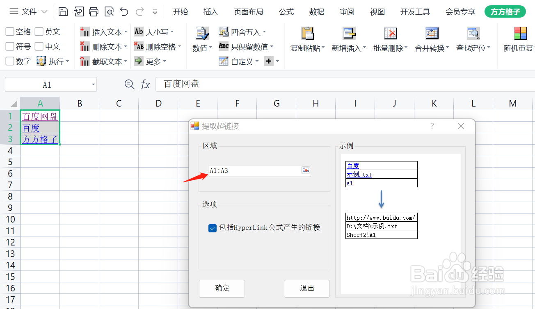Click the More (更多) green arrow icon

[x=139, y=61]
